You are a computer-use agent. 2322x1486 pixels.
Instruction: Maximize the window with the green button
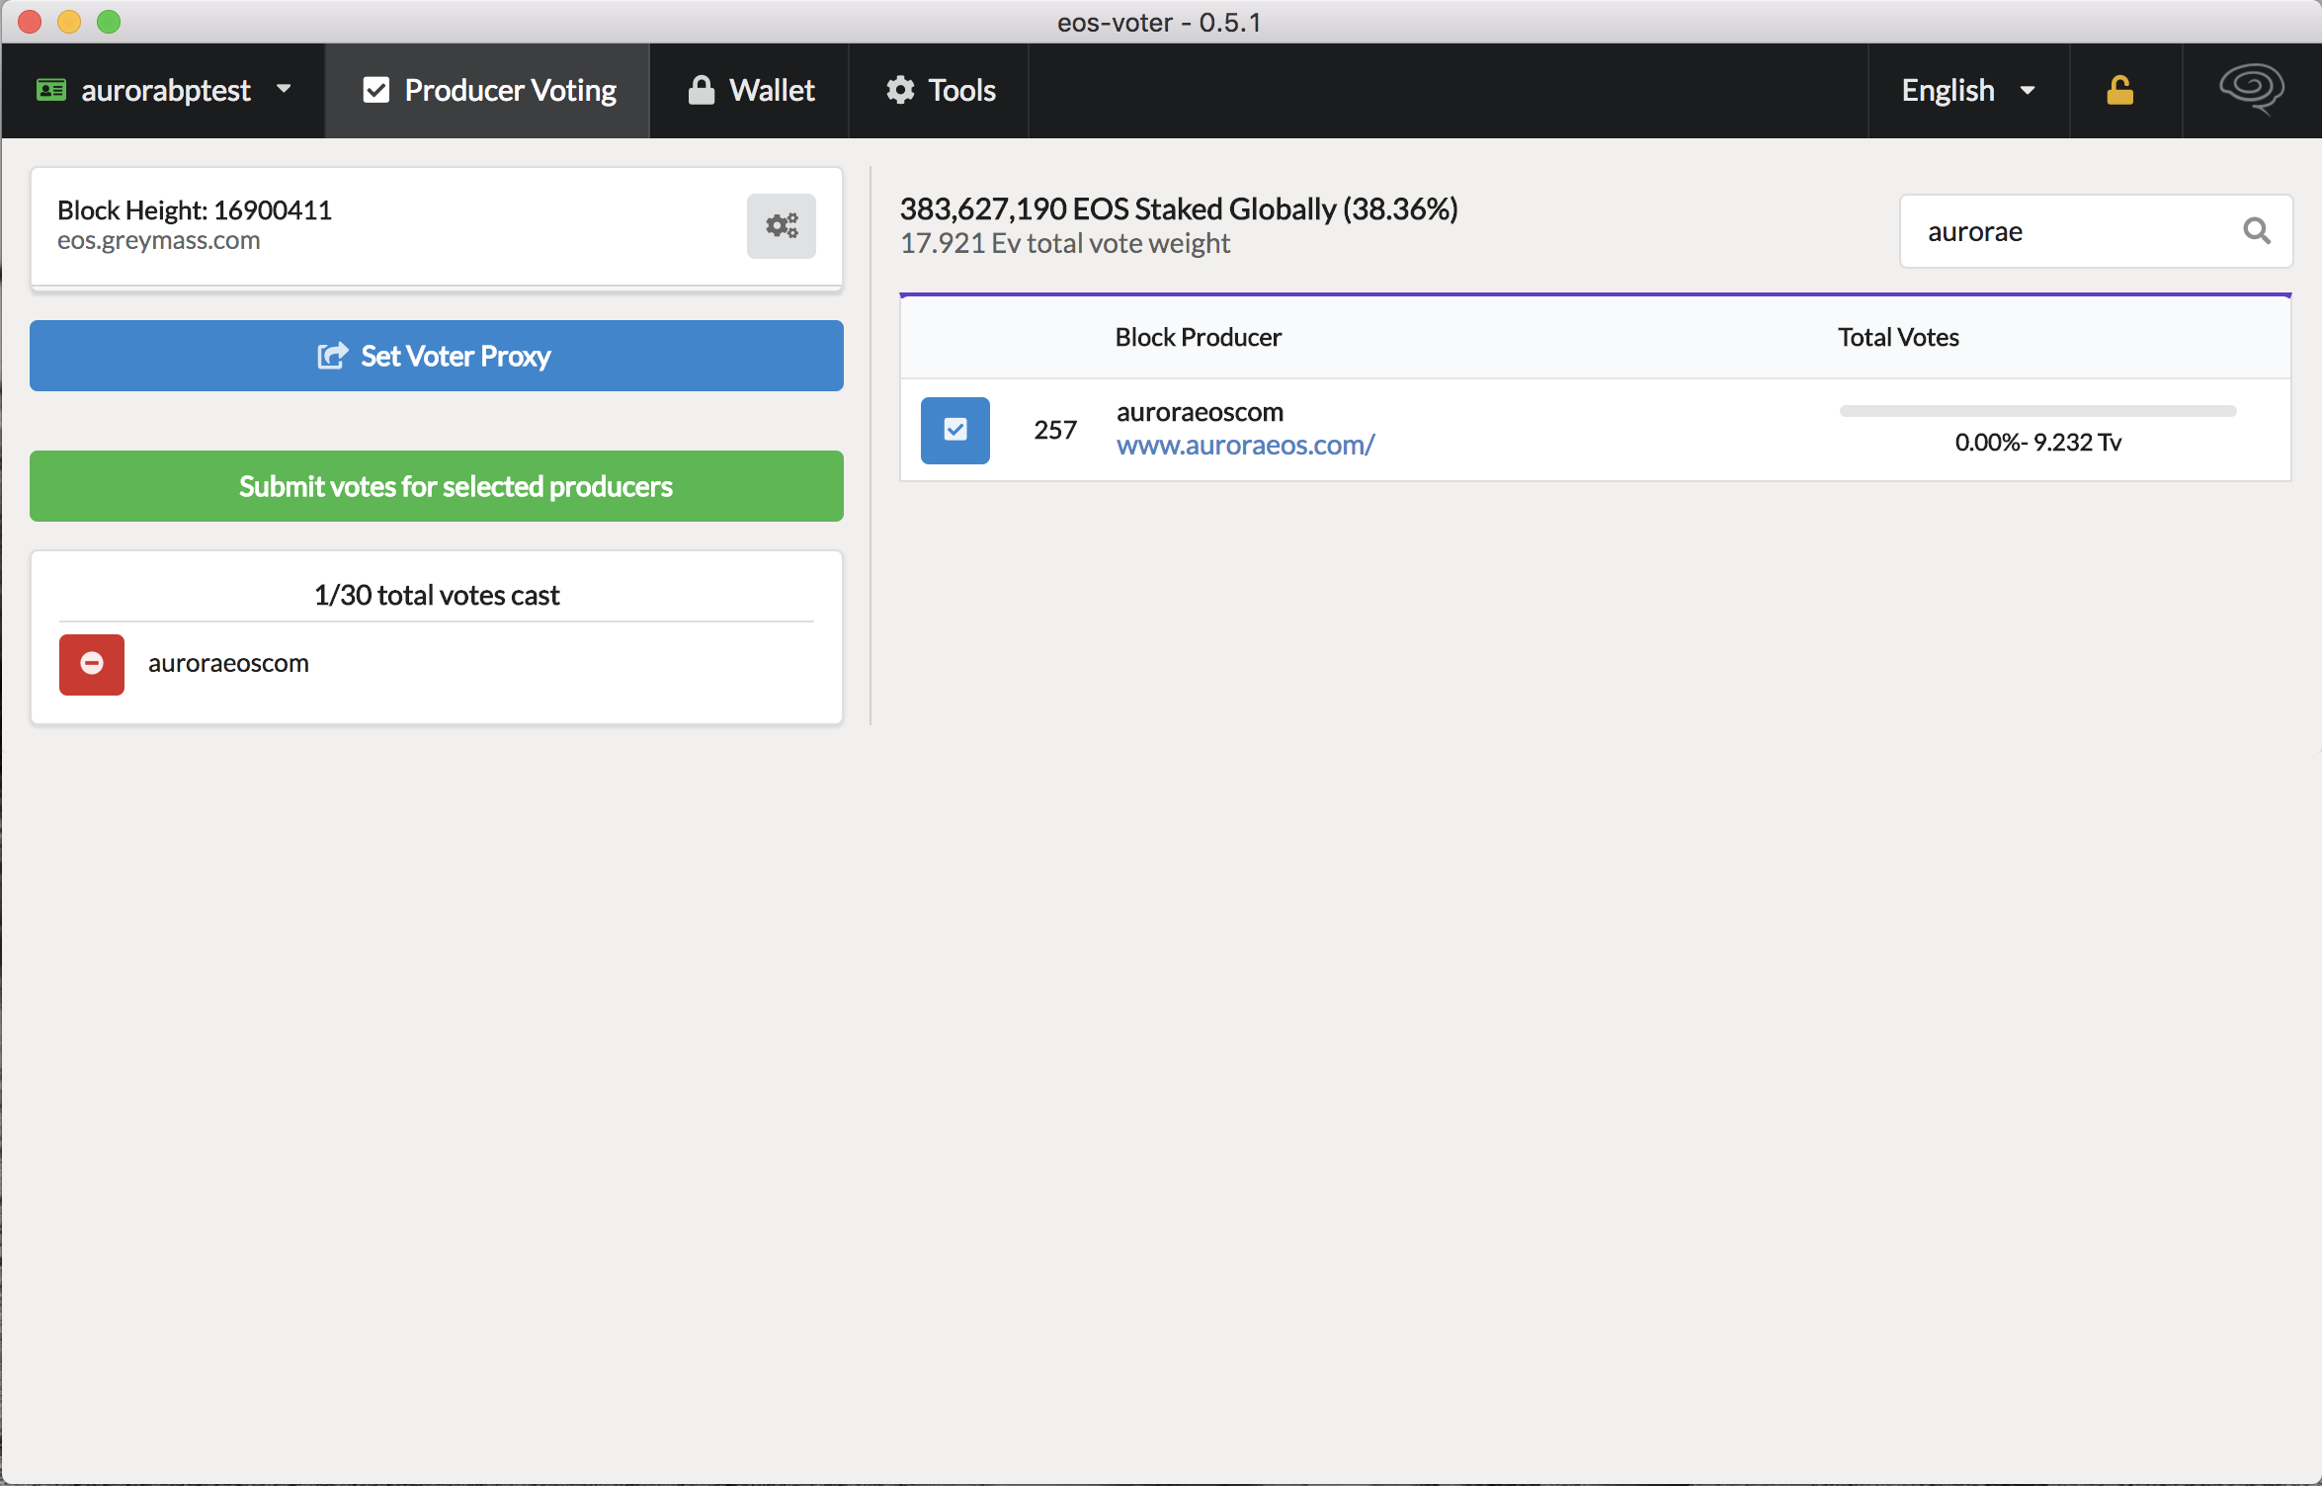point(109,22)
